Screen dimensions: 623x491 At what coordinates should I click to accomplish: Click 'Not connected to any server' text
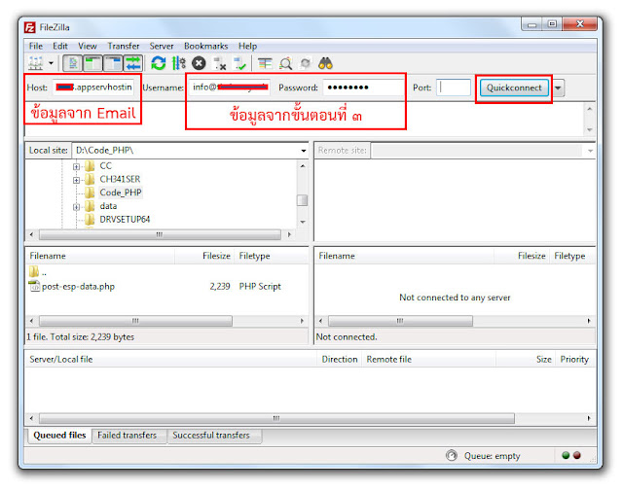[x=455, y=298]
